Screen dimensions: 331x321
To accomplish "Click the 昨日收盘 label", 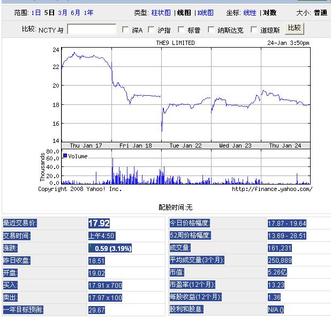I will pyautogui.click(x=17, y=261).
